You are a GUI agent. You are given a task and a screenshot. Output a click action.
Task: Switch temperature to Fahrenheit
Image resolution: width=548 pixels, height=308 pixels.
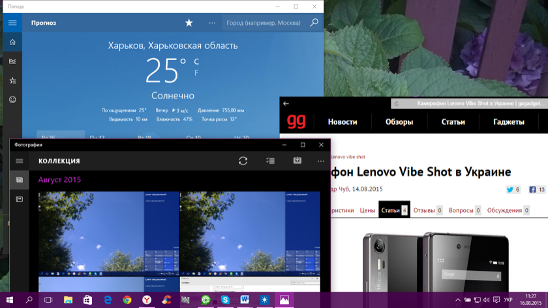pyautogui.click(x=196, y=73)
